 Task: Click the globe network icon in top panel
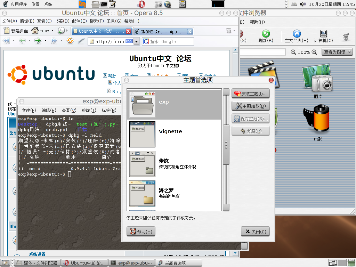point(168,4)
